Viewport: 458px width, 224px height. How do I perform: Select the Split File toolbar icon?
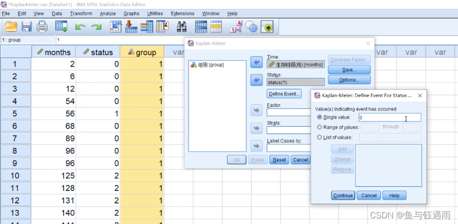coord(201,27)
